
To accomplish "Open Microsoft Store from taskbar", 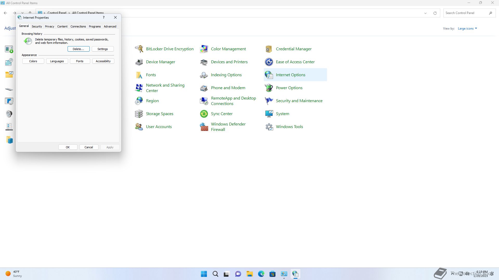I will (273, 274).
